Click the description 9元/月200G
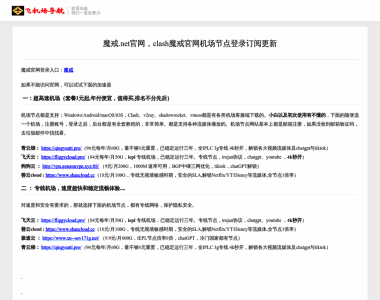The height and width of the screenshot is (300, 380). coord(181,166)
